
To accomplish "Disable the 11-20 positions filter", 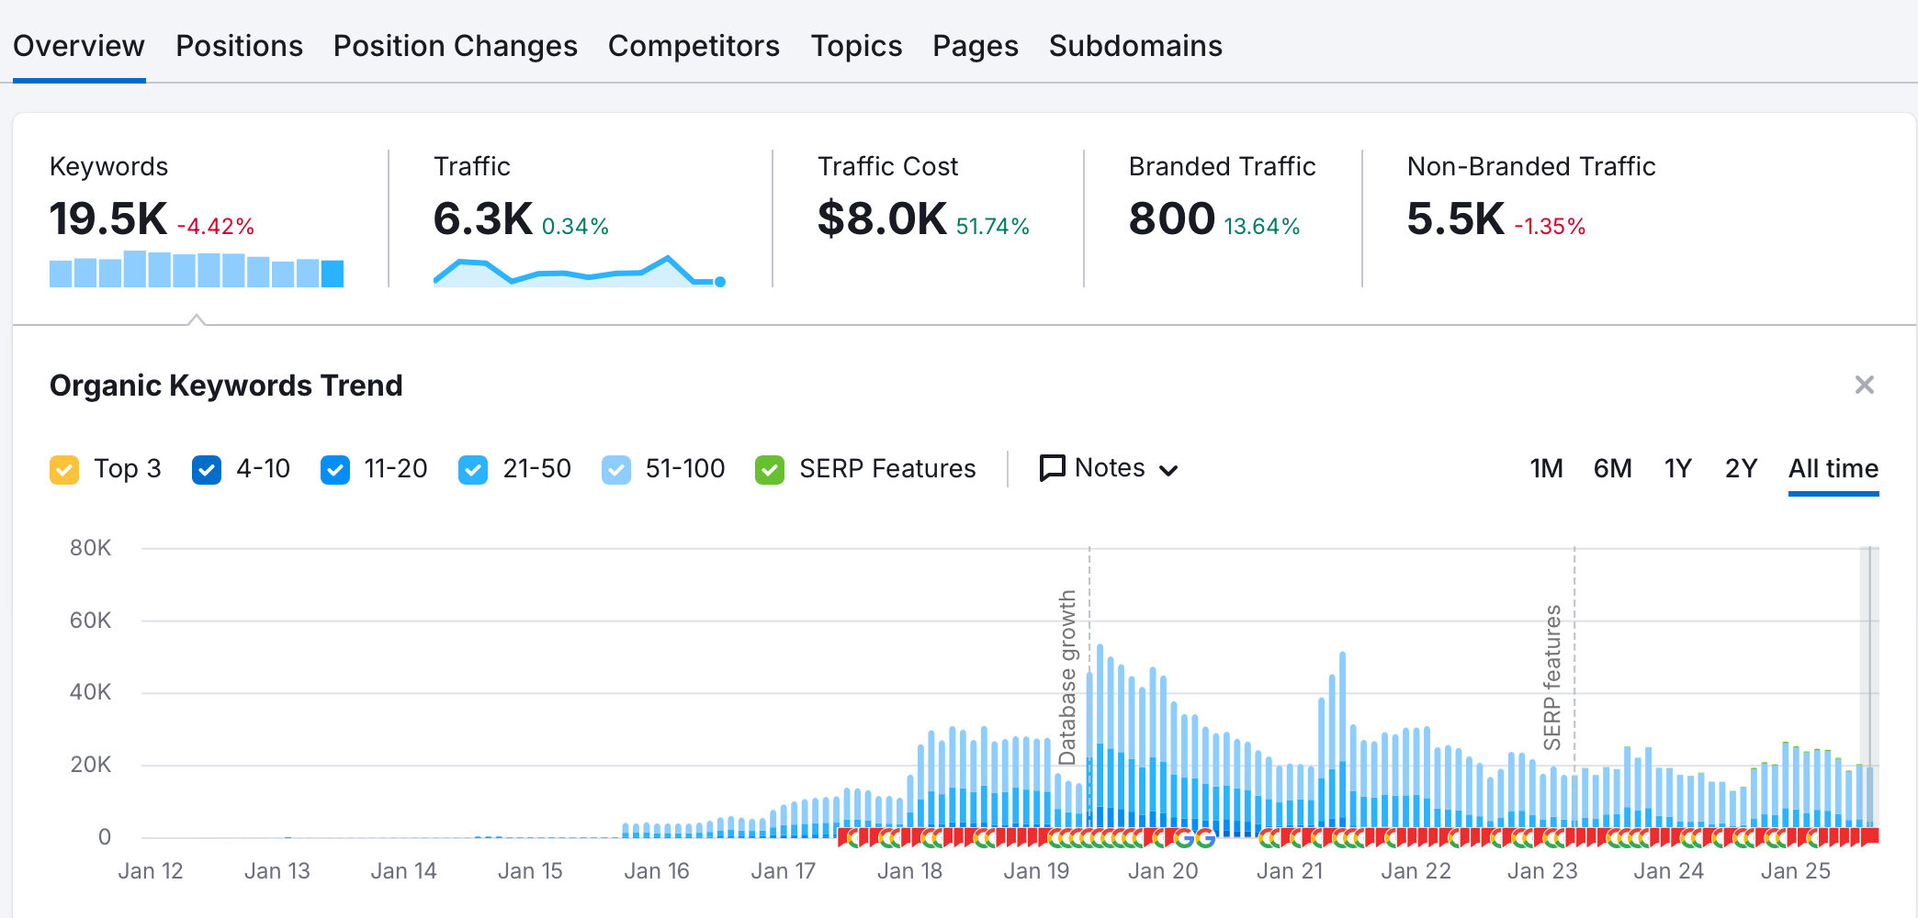I will [x=335, y=469].
